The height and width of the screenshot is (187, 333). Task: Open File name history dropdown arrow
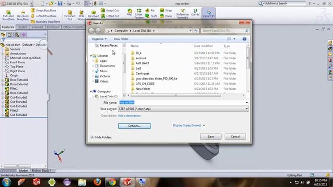pyautogui.click(x=247, y=103)
